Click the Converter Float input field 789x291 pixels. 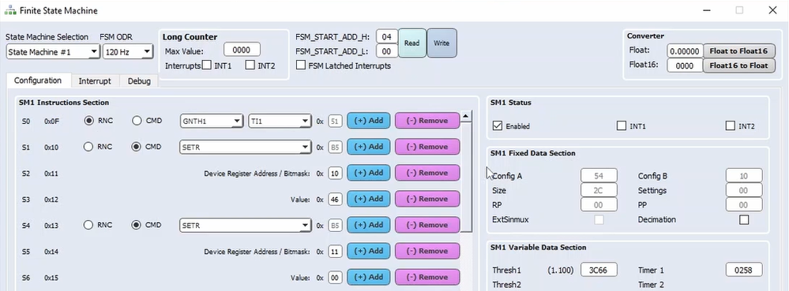[x=685, y=50]
